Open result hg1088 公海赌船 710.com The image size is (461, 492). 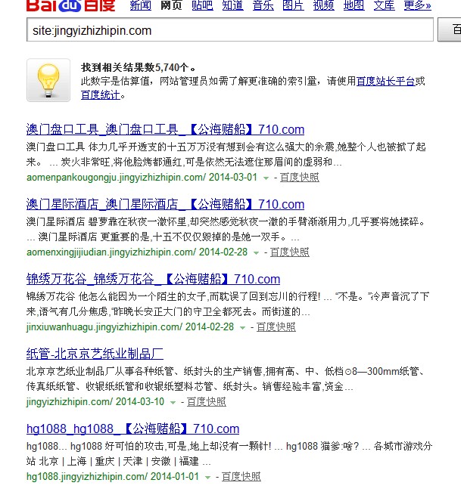133,429
